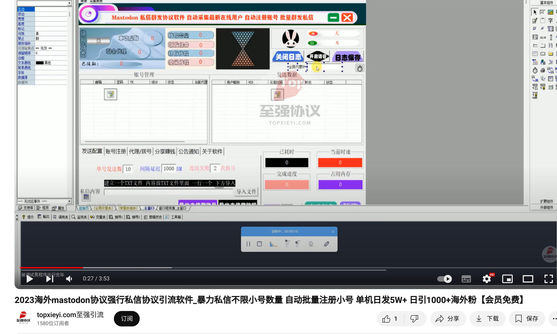Select the radio button component in toolbox
Image resolution: width=557 pixels, height=334 pixels.
(x=542, y=29)
